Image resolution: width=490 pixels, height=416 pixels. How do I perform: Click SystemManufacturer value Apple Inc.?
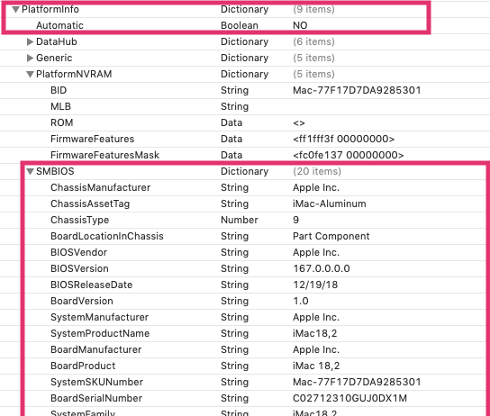pos(316,317)
